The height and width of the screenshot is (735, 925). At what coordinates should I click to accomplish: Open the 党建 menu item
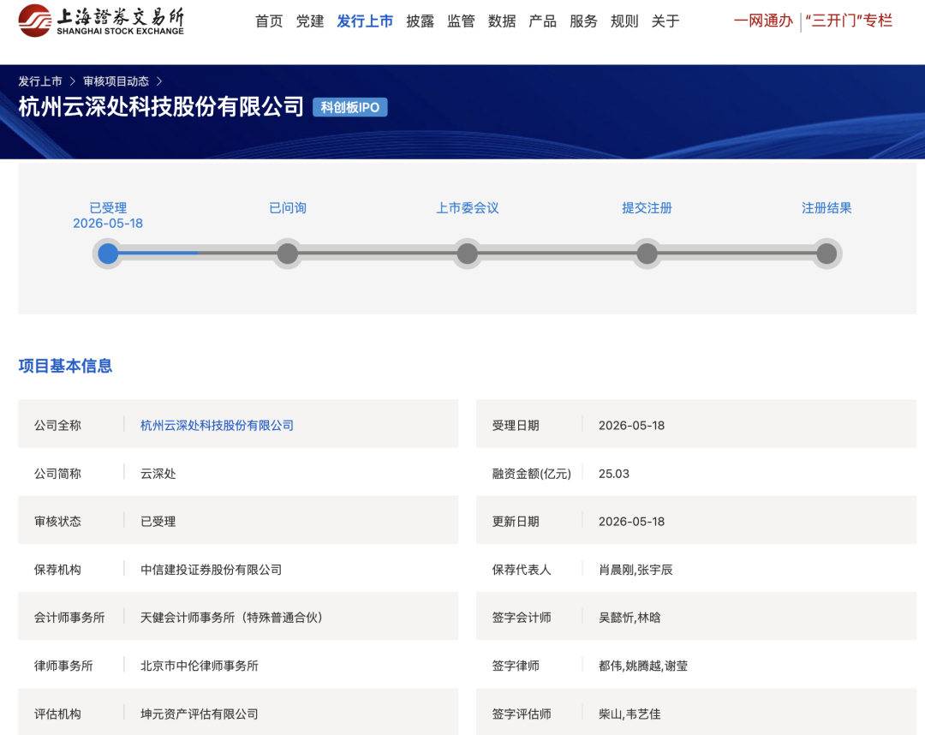(310, 21)
